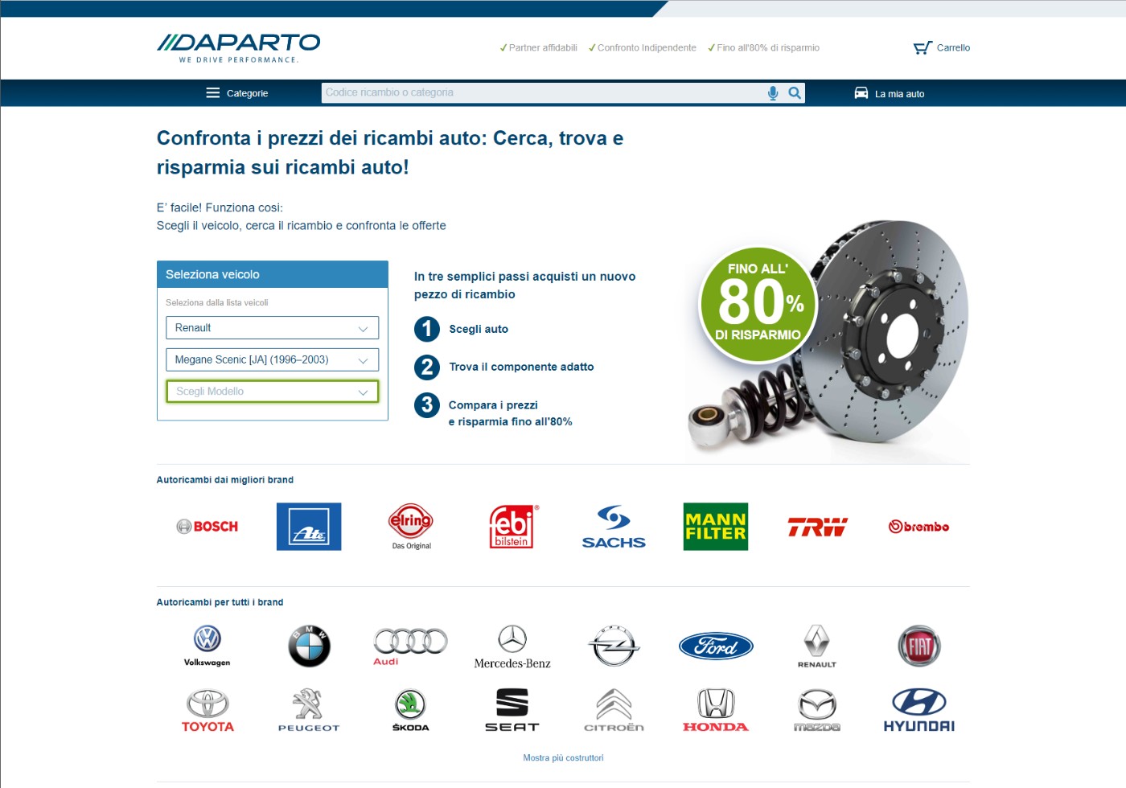
Task: Choose the Honda manufacturer logo
Action: [x=716, y=710]
